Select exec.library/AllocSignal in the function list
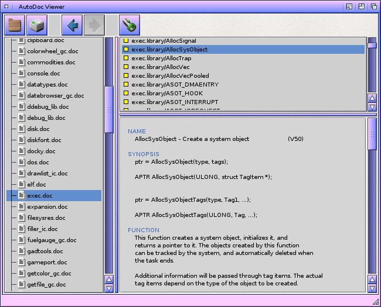The height and width of the screenshot is (307, 381). (x=155, y=41)
